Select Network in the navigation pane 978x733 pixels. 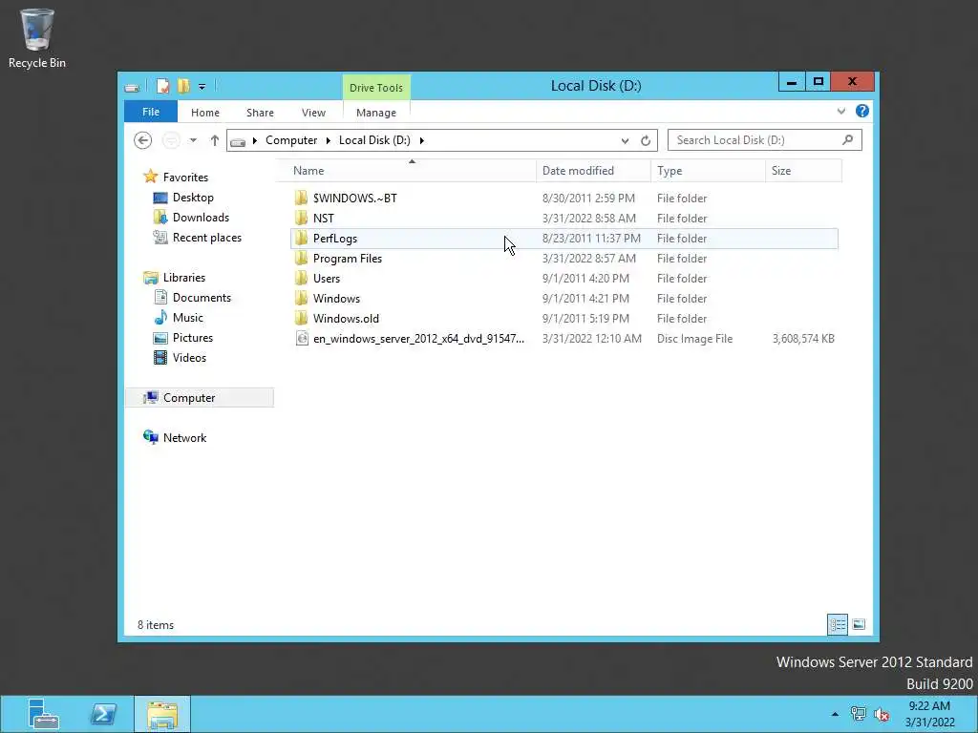(184, 438)
